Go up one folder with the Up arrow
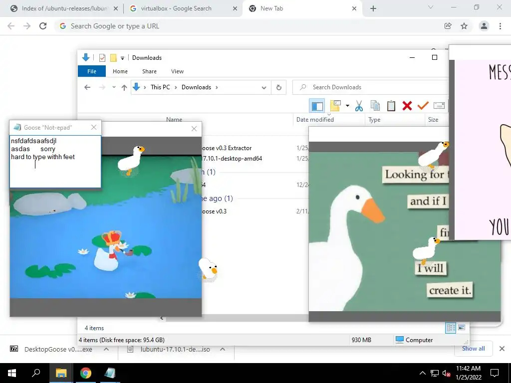Image resolution: width=511 pixels, height=383 pixels. 124,87
